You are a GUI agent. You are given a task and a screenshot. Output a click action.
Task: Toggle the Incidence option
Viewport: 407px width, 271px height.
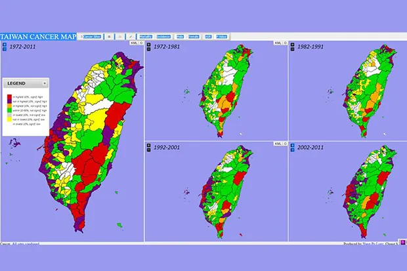(x=163, y=37)
